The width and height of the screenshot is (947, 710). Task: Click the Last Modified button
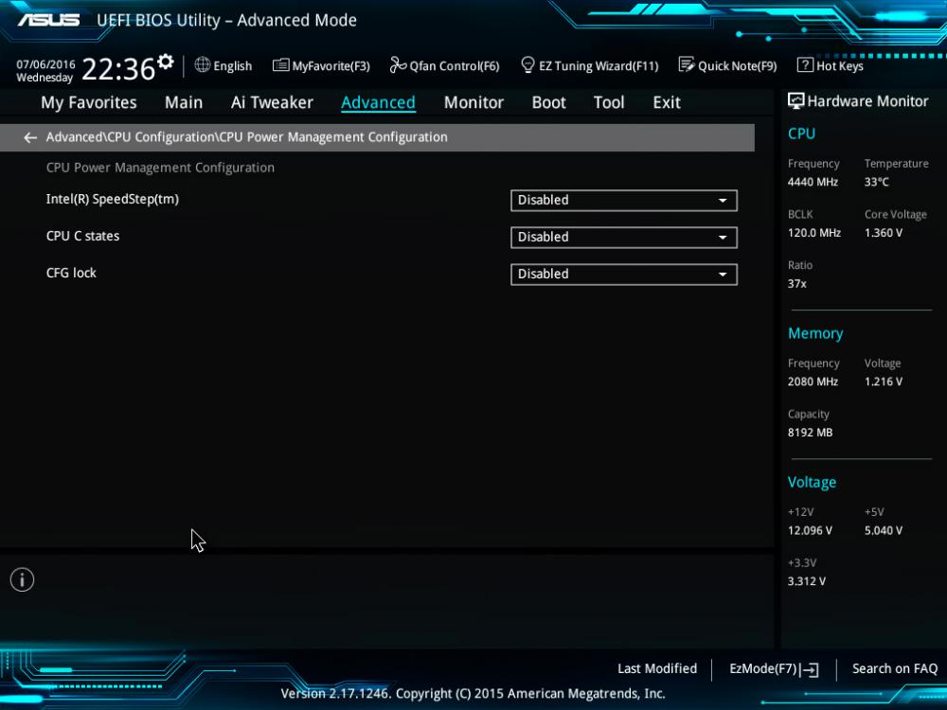point(657,668)
